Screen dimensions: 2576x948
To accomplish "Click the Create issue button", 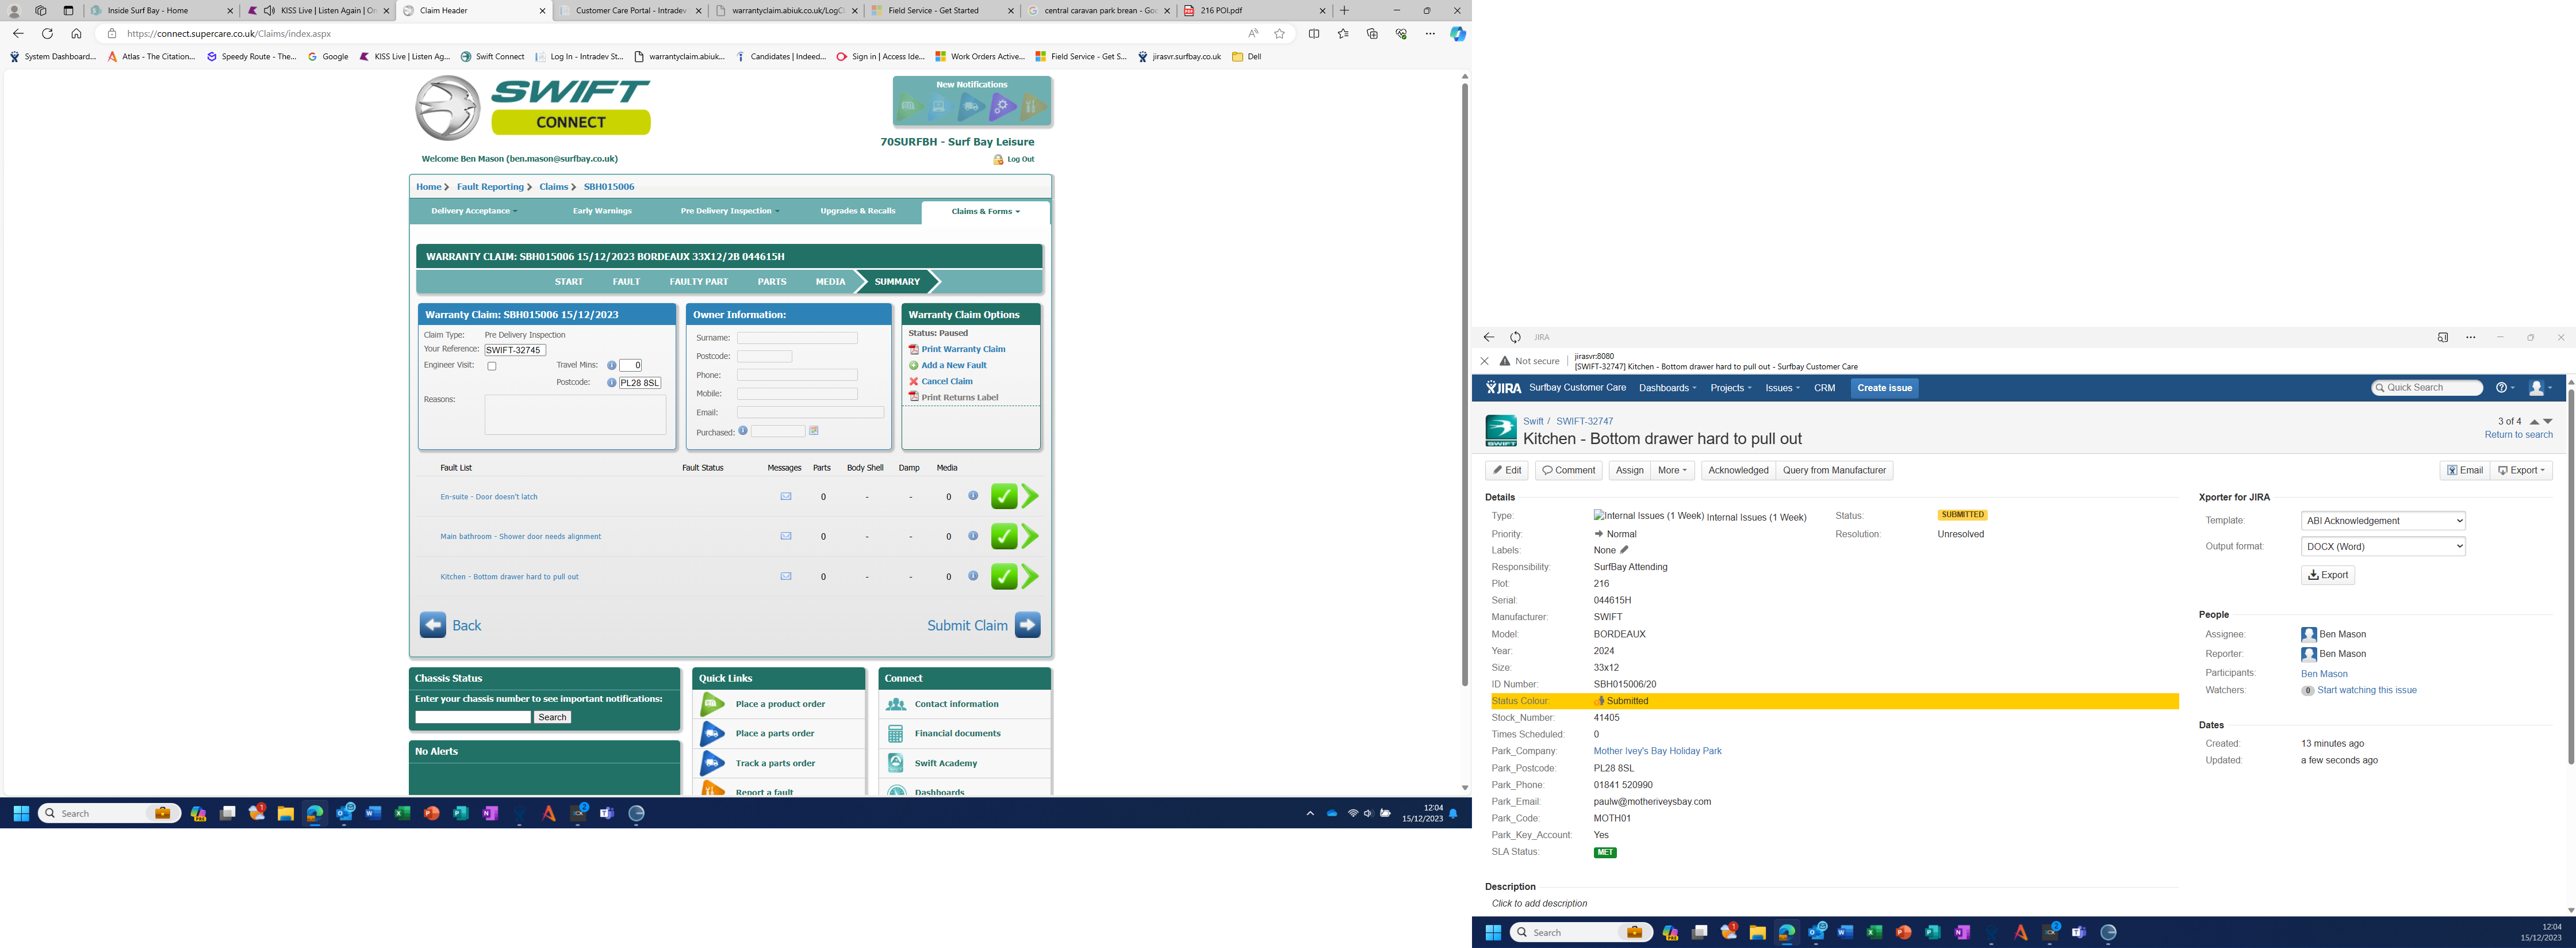I will click(x=1884, y=388).
